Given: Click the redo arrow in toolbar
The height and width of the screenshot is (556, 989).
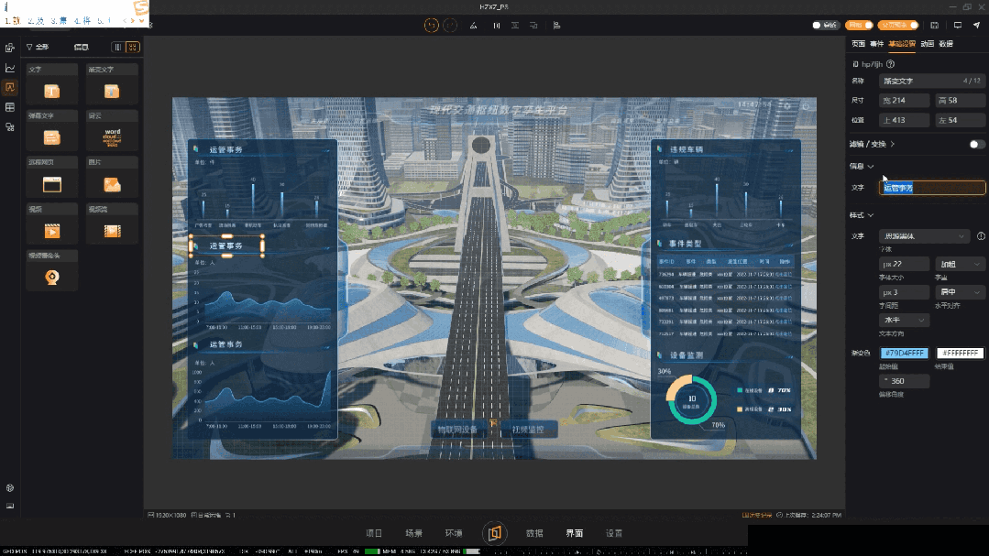Looking at the screenshot, I should point(450,26).
